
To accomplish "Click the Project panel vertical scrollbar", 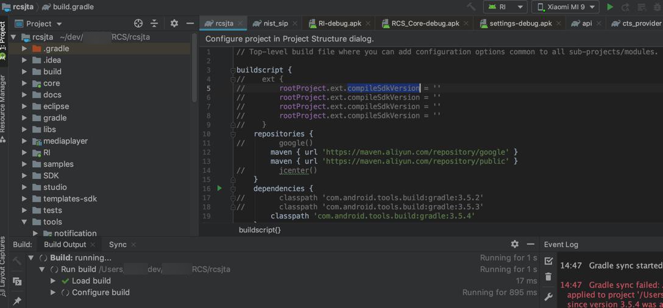I will coord(194,68).
